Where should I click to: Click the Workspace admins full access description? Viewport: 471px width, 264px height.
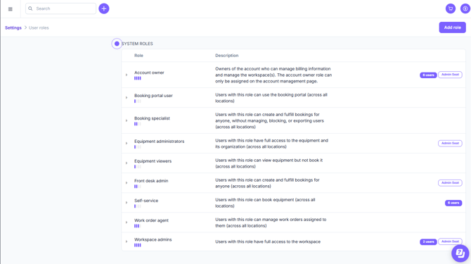click(268, 241)
